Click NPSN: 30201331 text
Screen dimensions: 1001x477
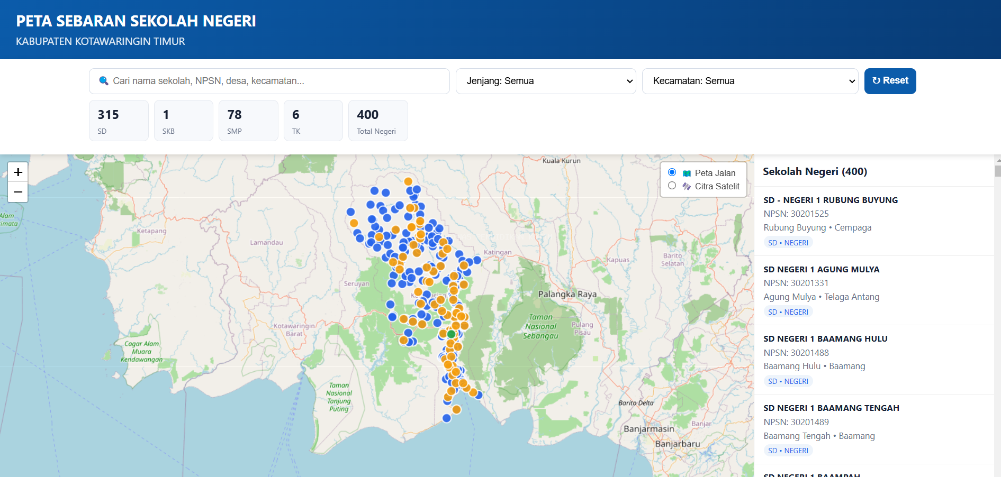tap(796, 283)
